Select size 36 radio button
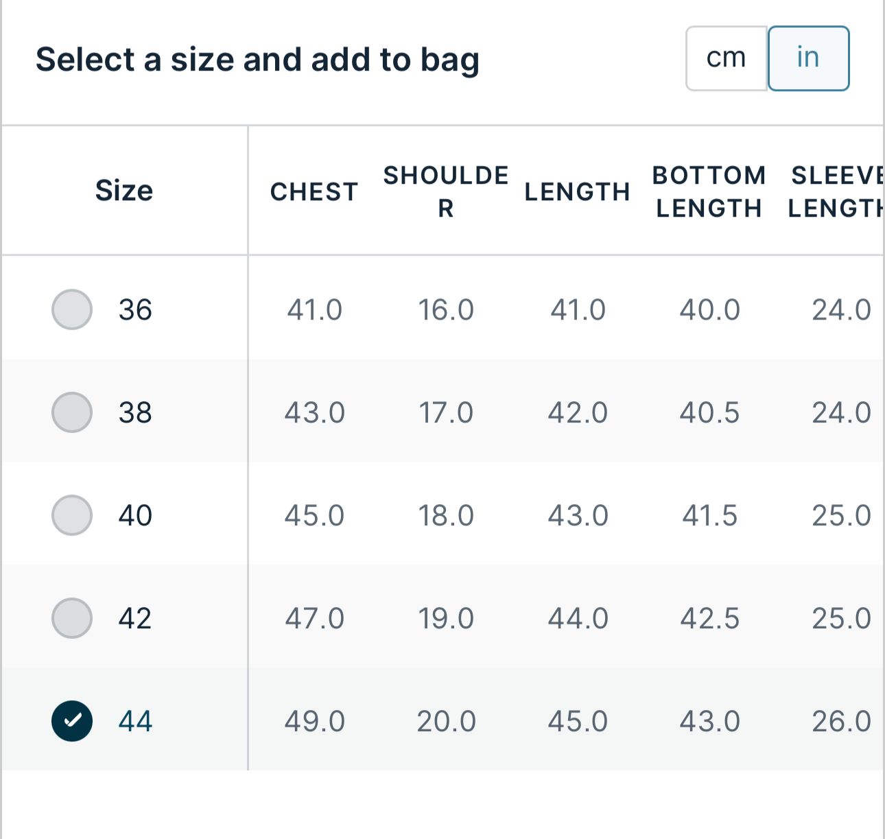The width and height of the screenshot is (885, 839). click(72, 309)
